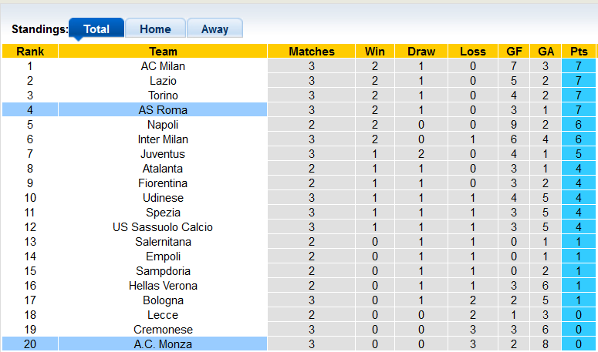Viewport: 598px width, 352px height.
Task: Click the Pts column header
Action: point(579,52)
